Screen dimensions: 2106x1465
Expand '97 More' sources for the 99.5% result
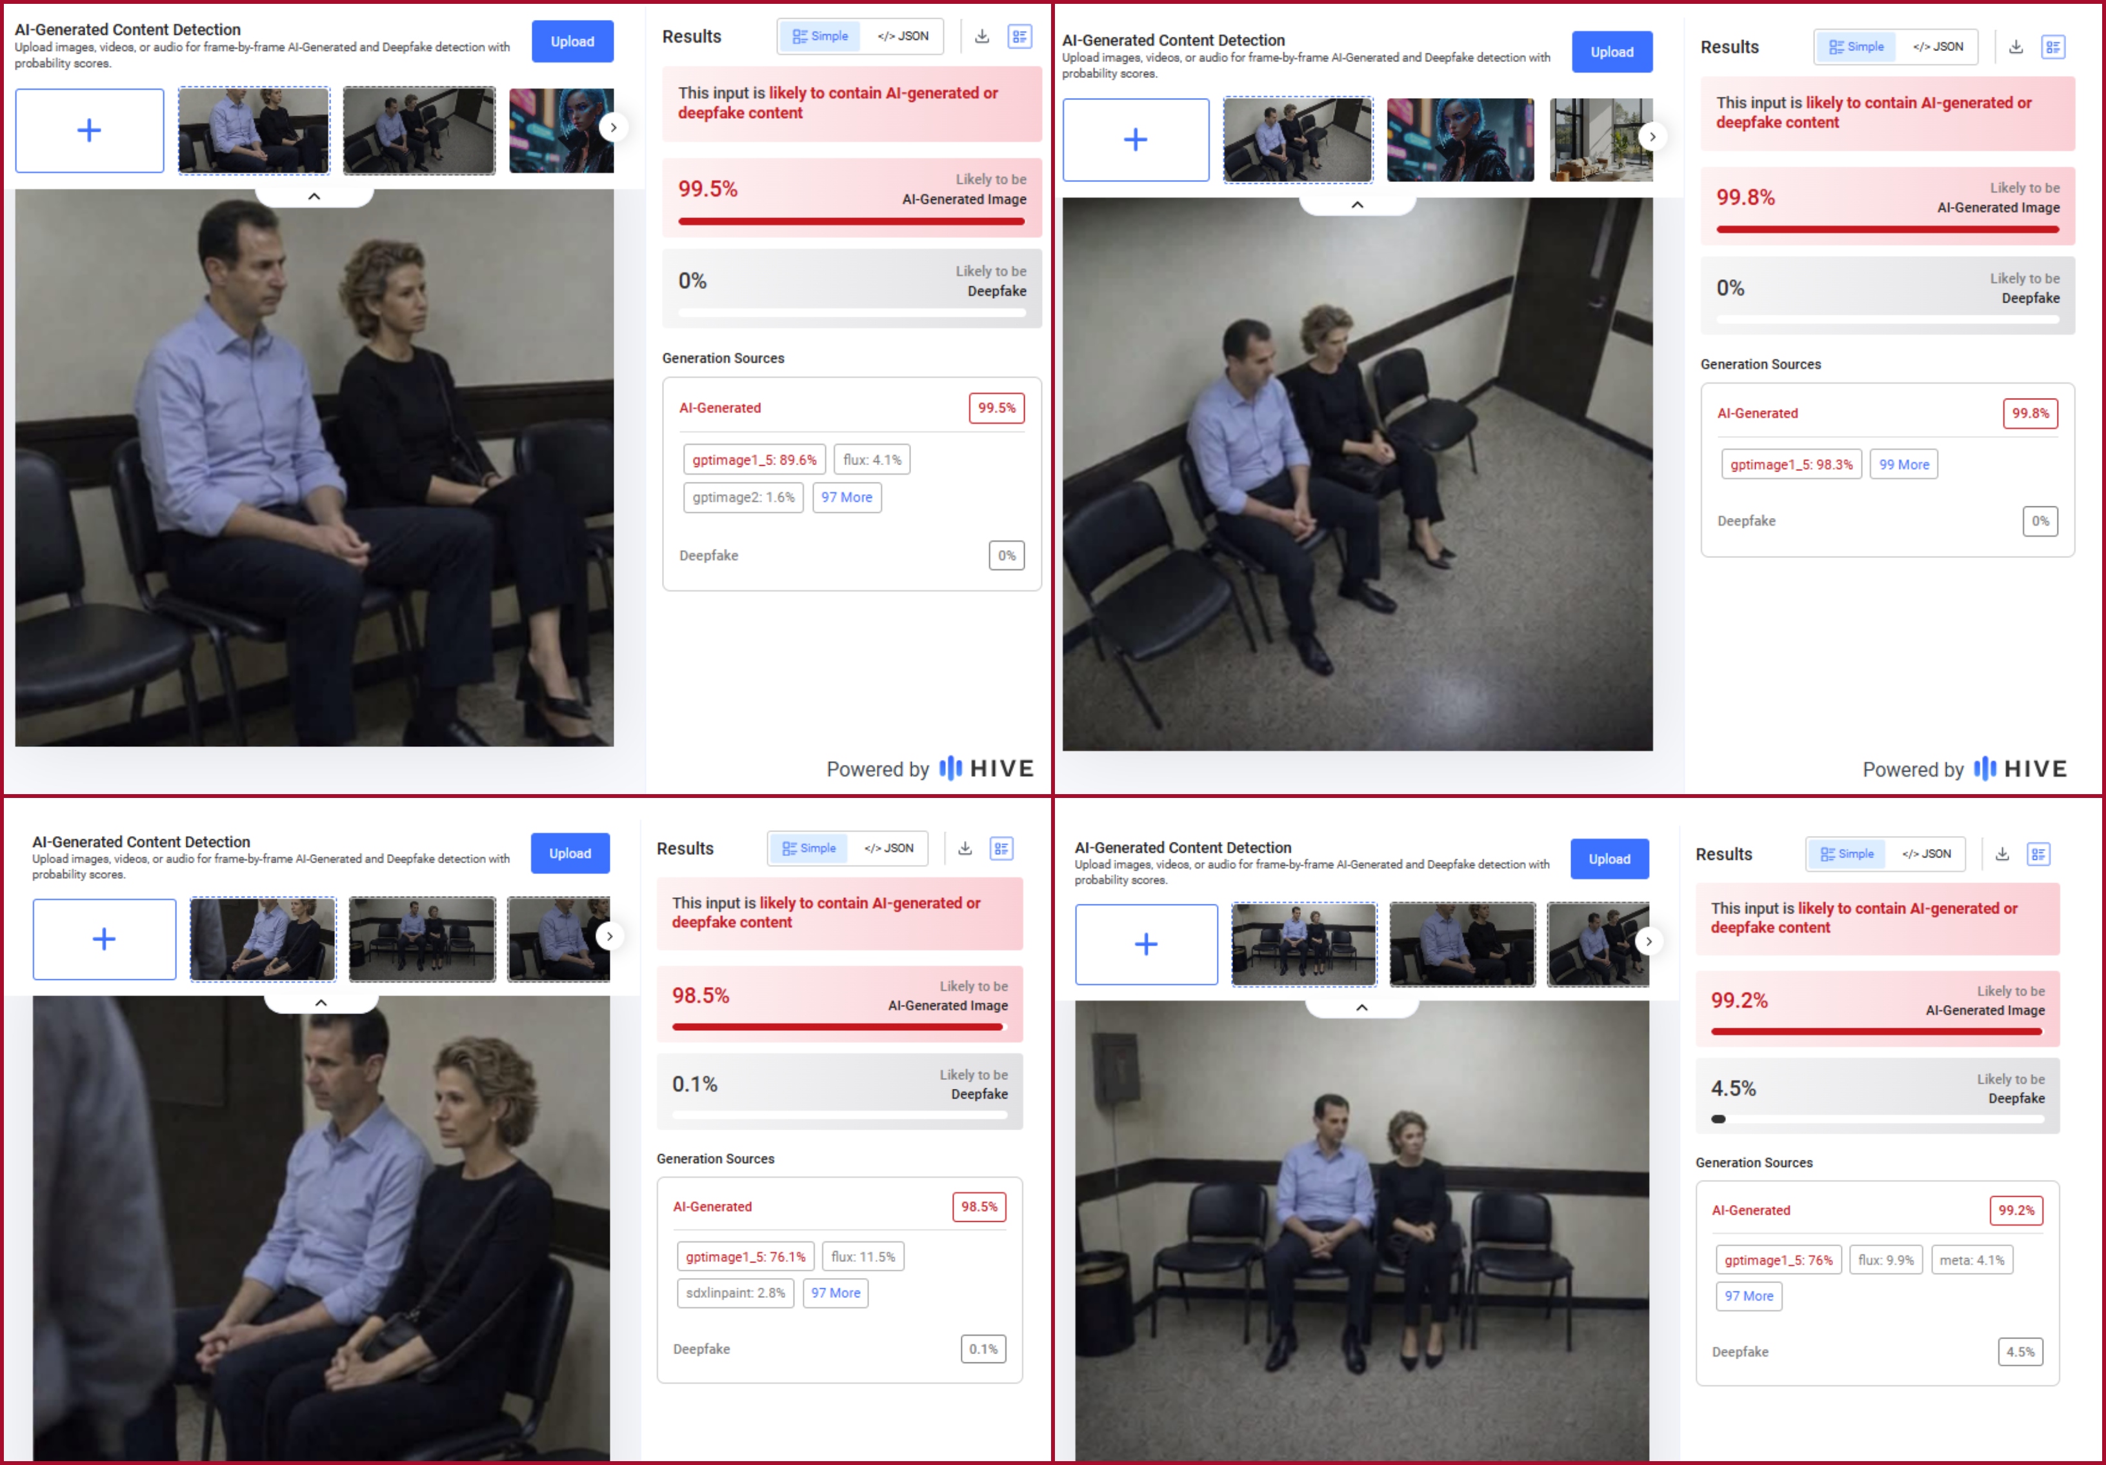point(847,497)
